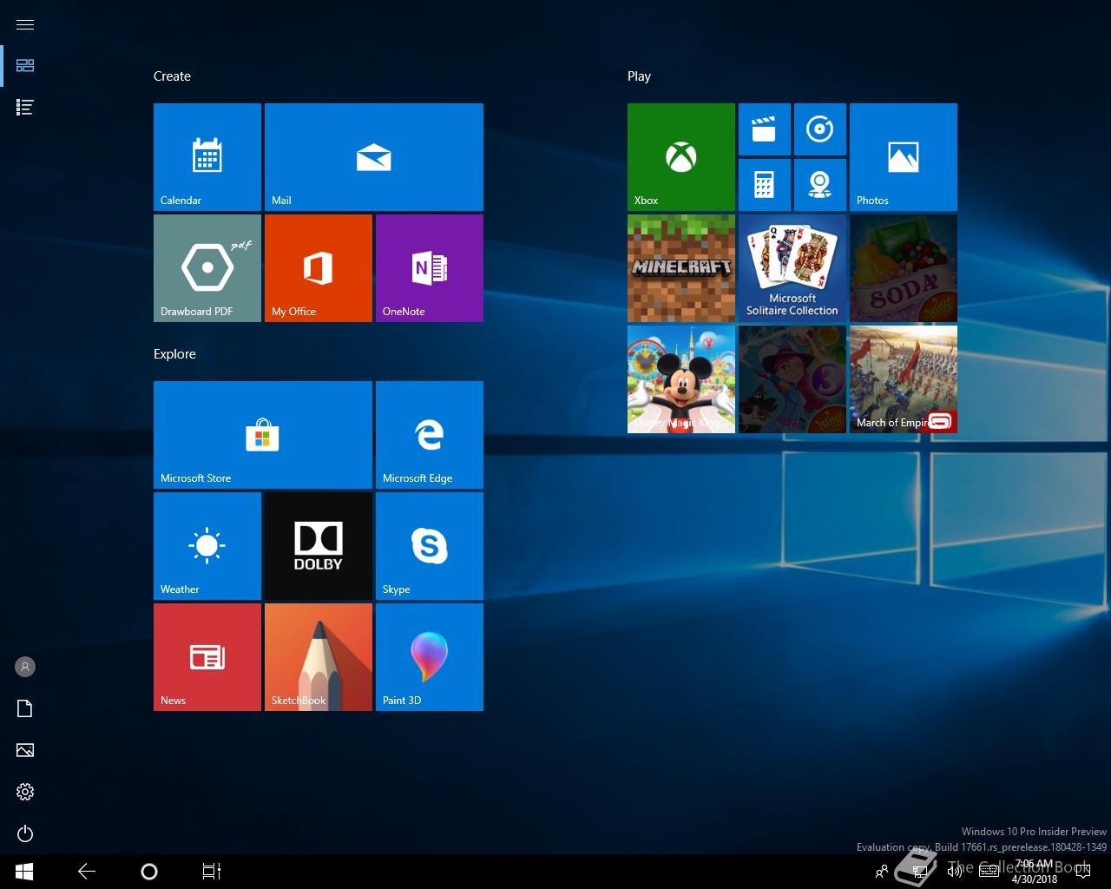This screenshot has width=1111, height=889.
Task: Open Action Center notifications
Action: [1082, 872]
